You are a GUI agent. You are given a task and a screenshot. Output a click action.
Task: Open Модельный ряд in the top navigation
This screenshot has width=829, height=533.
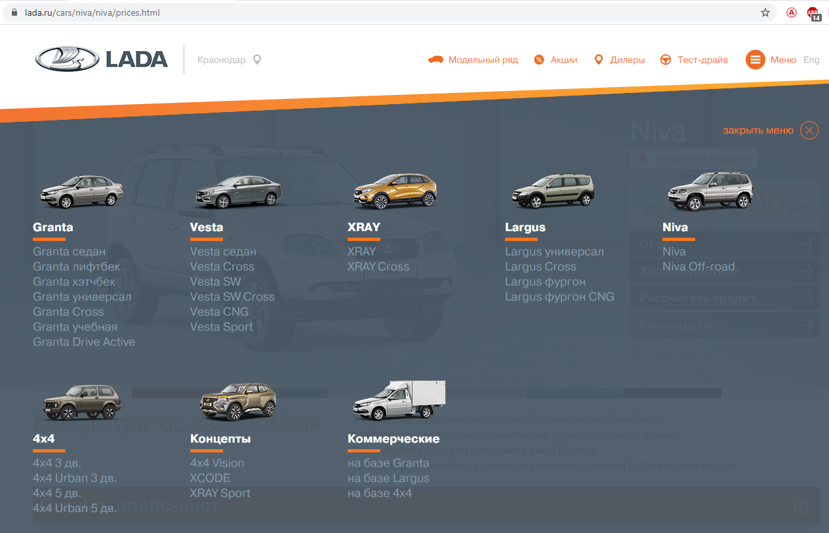pyautogui.click(x=483, y=60)
